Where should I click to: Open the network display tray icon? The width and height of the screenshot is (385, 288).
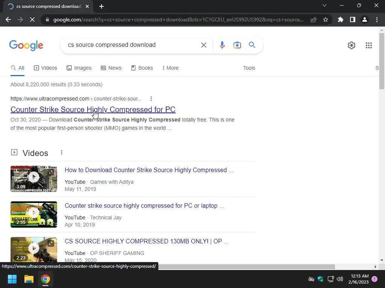click(x=330, y=279)
